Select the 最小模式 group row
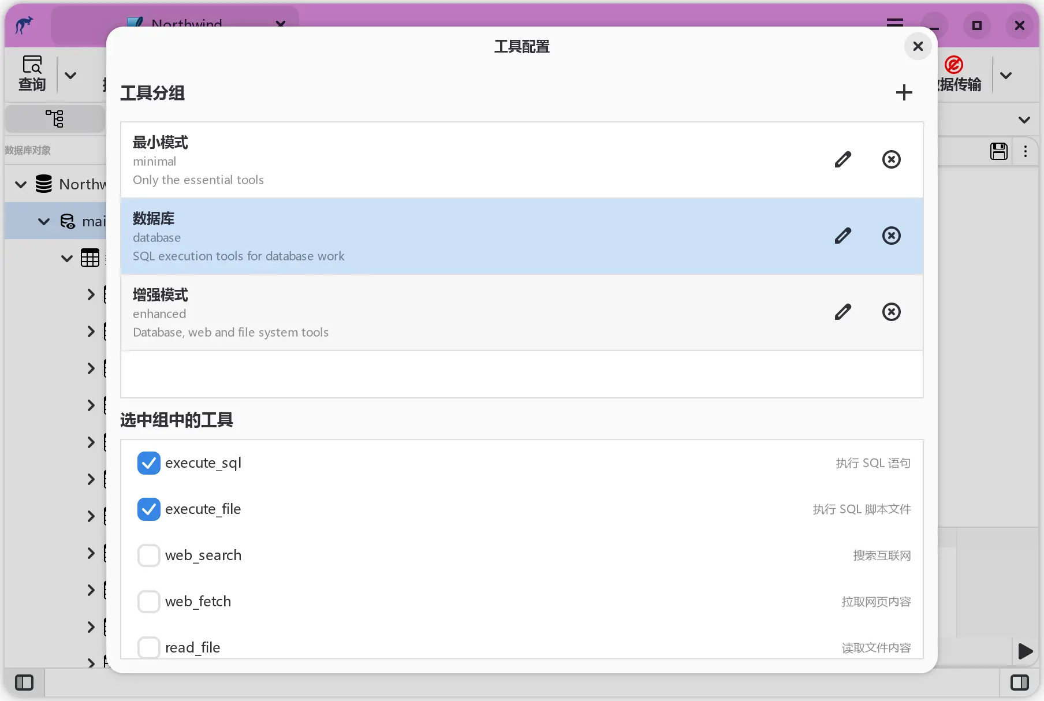The width and height of the screenshot is (1044, 701). point(522,160)
